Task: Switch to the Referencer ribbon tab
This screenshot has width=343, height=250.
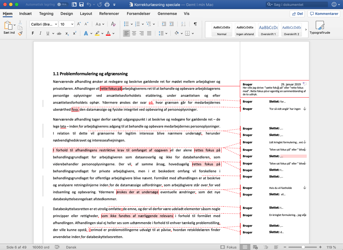Action: pyautogui.click(x=109, y=14)
